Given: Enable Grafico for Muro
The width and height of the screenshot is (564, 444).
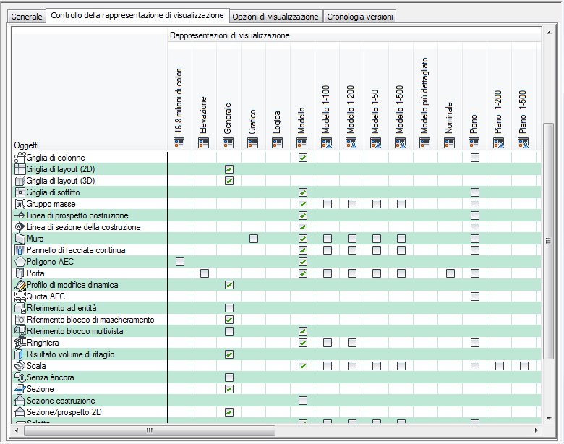Looking at the screenshot, I should tap(254, 239).
